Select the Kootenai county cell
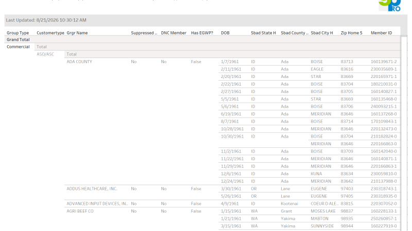Viewport: 412px width, 231px height. (x=289, y=203)
